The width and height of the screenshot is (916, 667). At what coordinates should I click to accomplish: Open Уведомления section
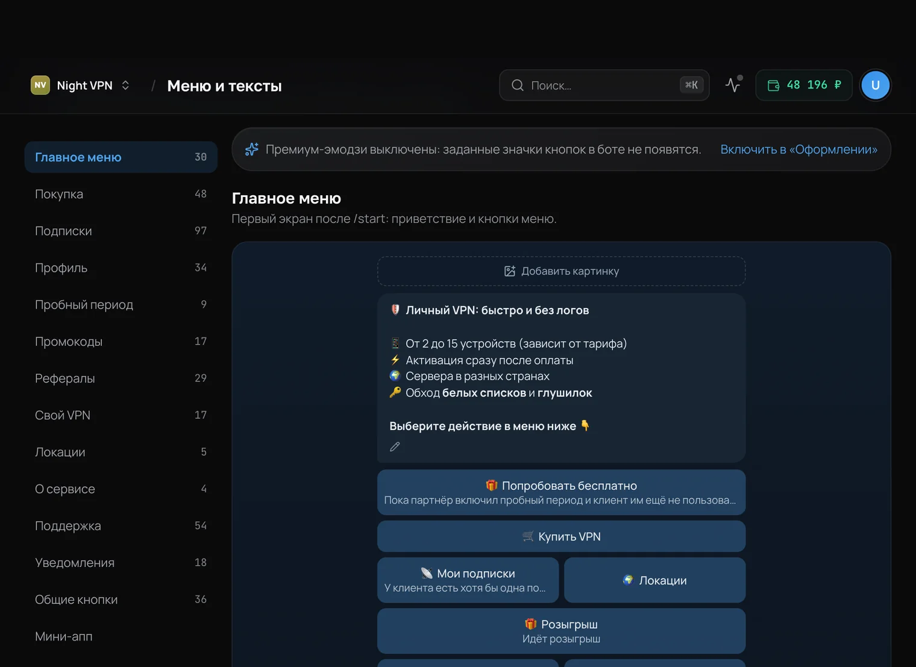121,563
